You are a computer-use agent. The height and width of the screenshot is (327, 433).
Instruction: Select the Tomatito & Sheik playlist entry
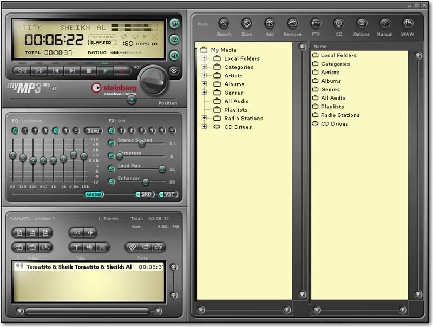click(89, 267)
